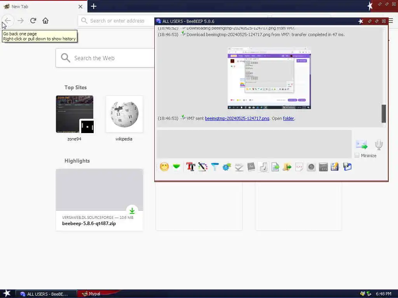Click the microphone voice message icon
The width and height of the screenshot is (398, 298).
pyautogui.click(x=379, y=144)
